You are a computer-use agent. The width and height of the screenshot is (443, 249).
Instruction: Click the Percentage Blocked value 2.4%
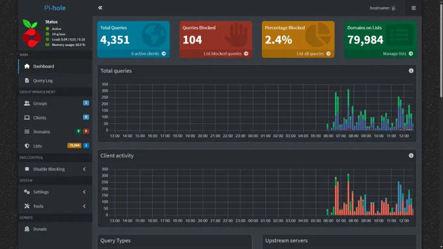tap(278, 40)
